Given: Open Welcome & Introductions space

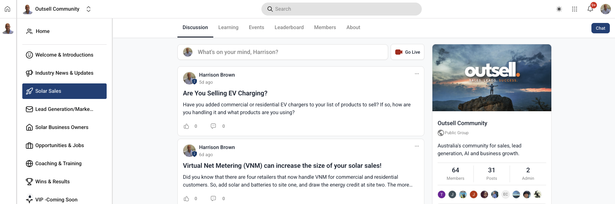Looking at the screenshot, I should point(64,55).
